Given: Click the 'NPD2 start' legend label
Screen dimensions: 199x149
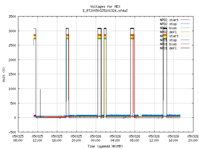Looking at the screenshot, I should (169, 20).
